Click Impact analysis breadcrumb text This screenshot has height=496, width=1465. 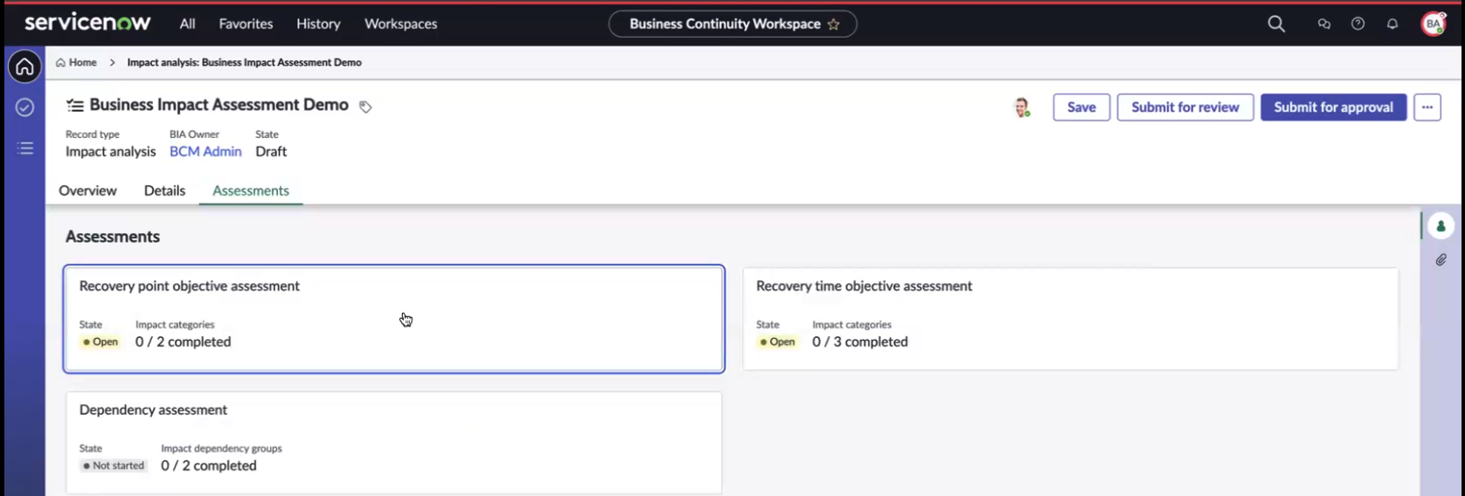(244, 62)
